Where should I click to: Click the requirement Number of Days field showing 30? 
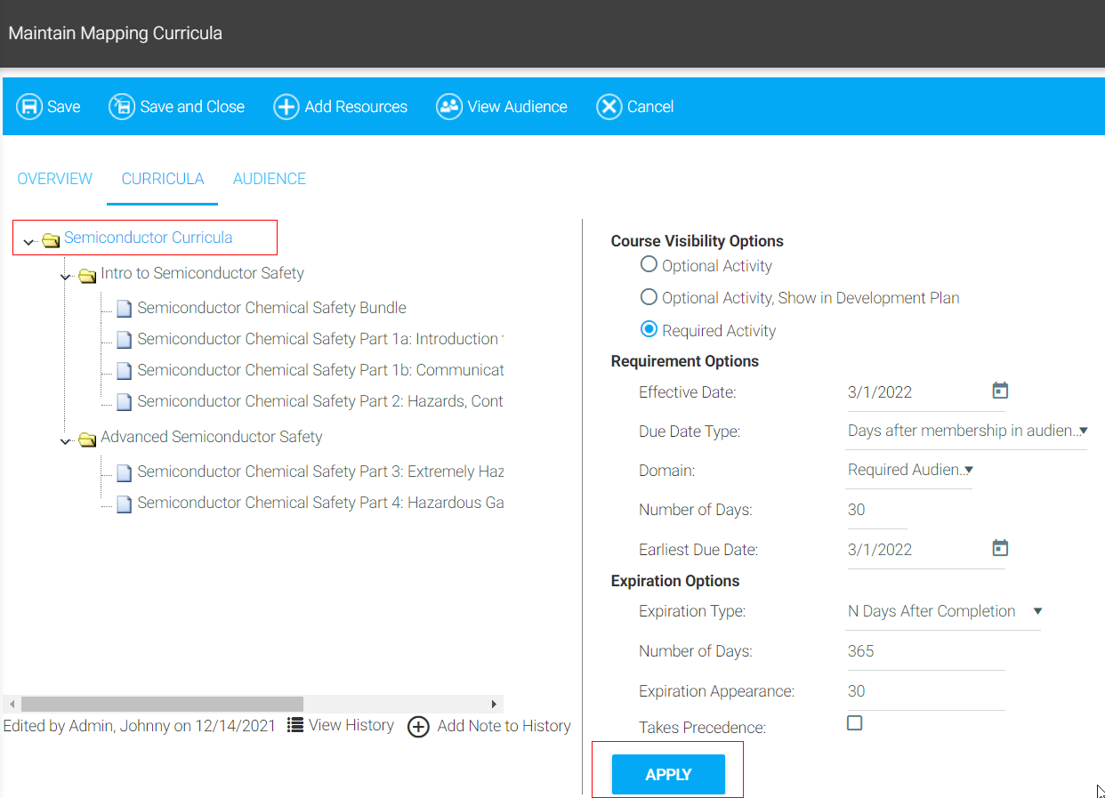(876, 510)
